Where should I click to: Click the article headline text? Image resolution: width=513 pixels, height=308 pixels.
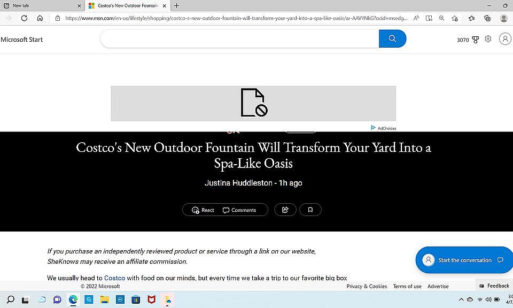(253, 155)
